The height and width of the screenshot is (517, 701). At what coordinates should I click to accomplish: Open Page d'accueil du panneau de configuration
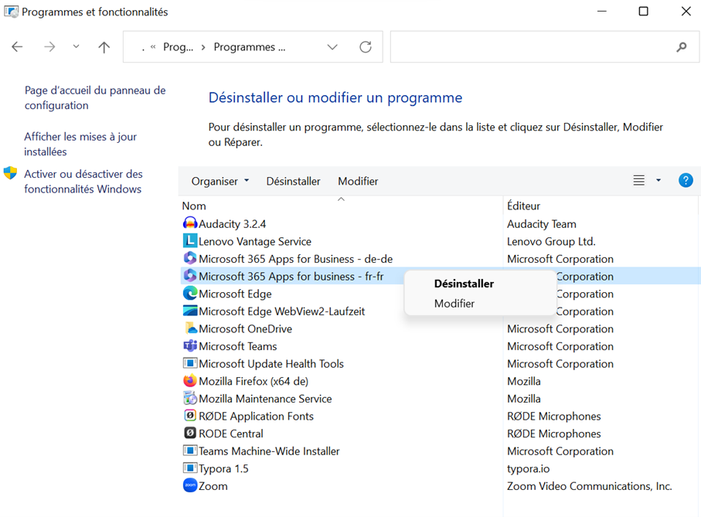click(x=95, y=98)
